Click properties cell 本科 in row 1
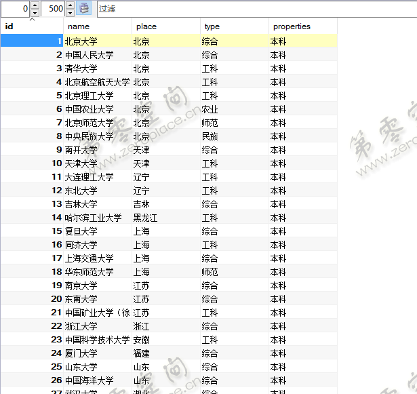 (x=303, y=41)
